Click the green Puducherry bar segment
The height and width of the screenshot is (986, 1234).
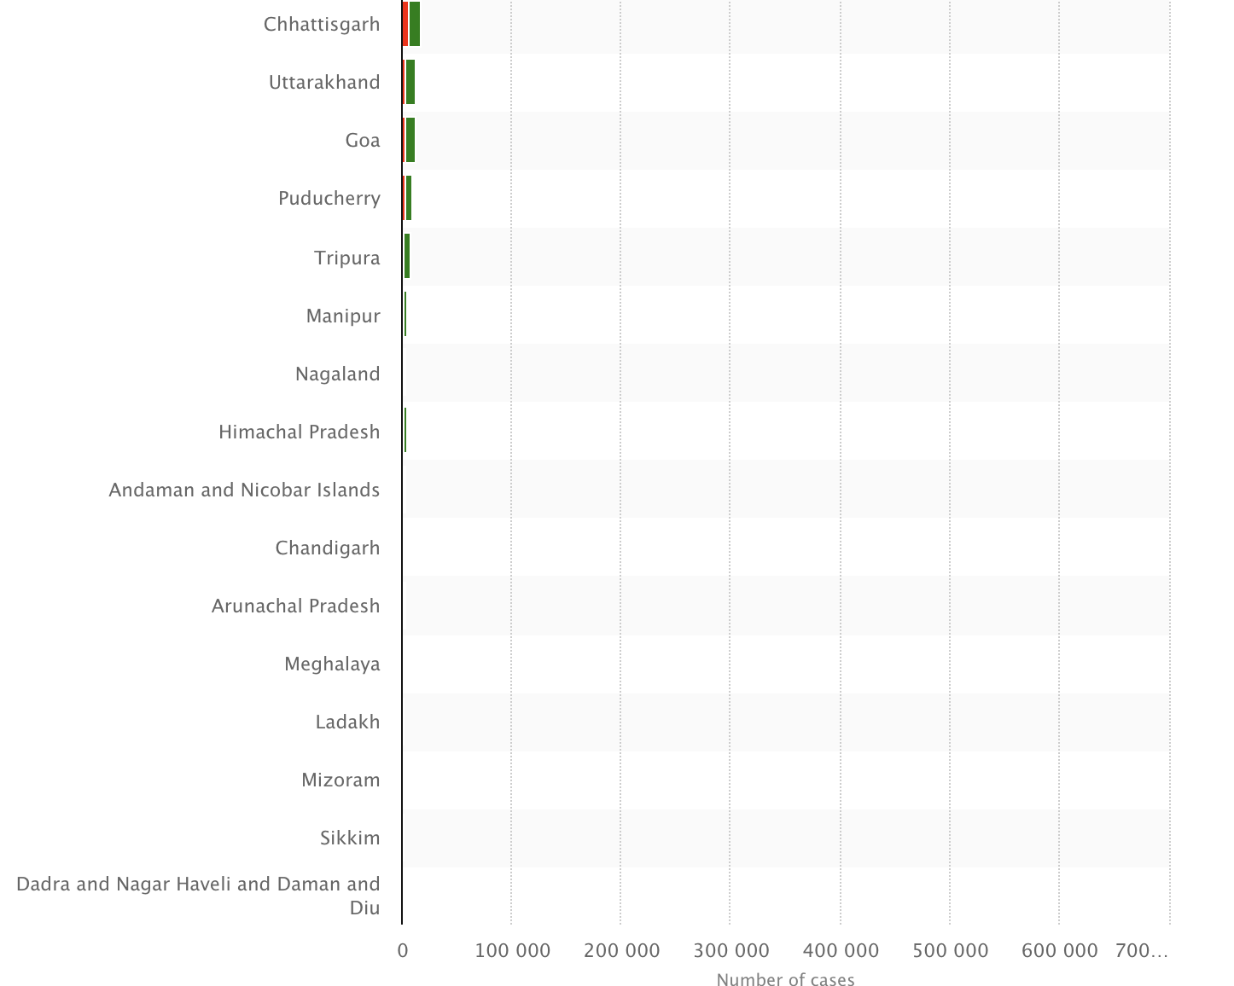(x=409, y=198)
